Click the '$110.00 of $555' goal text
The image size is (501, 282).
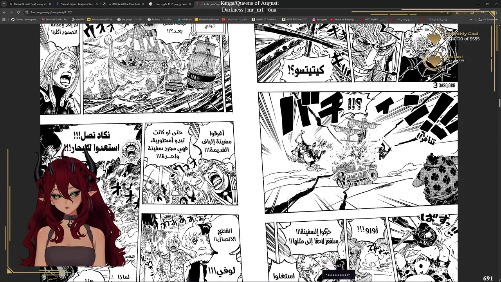tap(464, 39)
